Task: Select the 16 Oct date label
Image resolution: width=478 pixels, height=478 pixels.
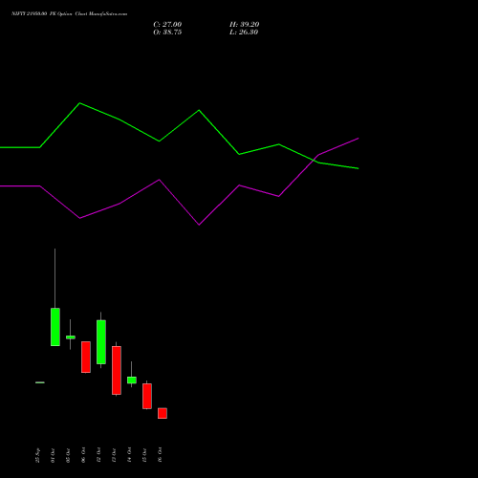Action: tap(160, 455)
